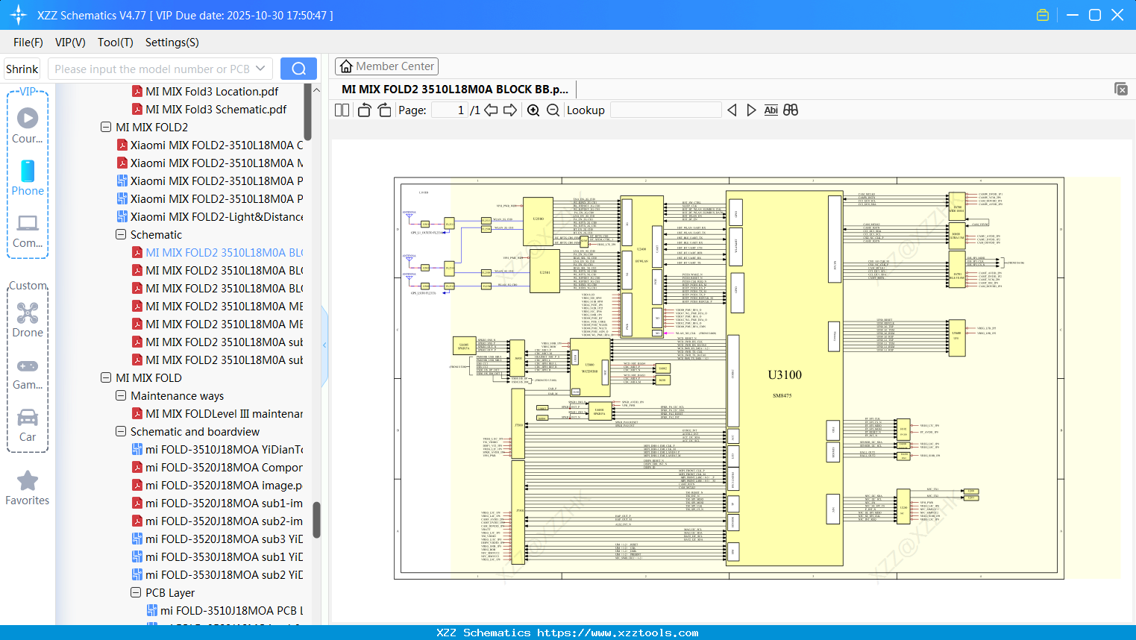The height and width of the screenshot is (640, 1136).
Task: Collapse the MI MIX FOLD2 tree node
Action: (106, 128)
